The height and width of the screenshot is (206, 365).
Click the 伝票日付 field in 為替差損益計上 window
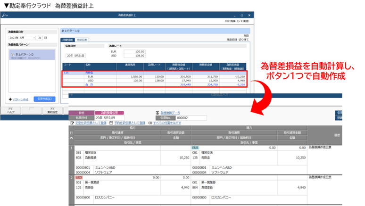point(76,56)
